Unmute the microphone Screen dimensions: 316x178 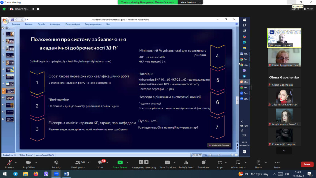tap(9, 163)
